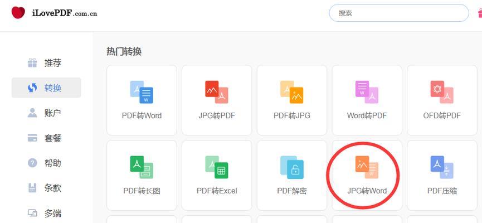This screenshot has height=223, width=482.
Task: Click the iLovePDF red heart logo
Action: pos(18,12)
